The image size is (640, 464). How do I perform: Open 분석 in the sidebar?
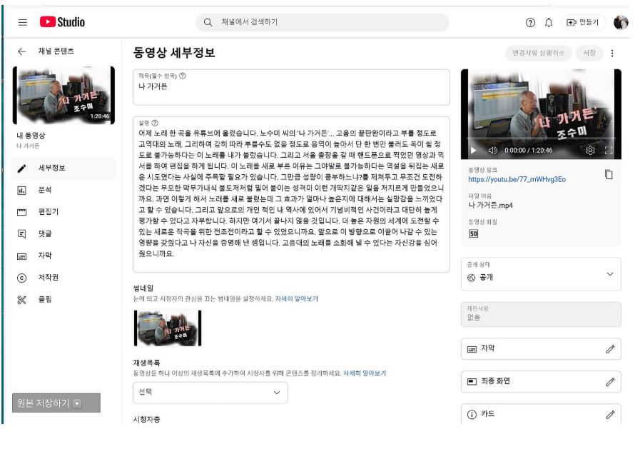point(44,190)
